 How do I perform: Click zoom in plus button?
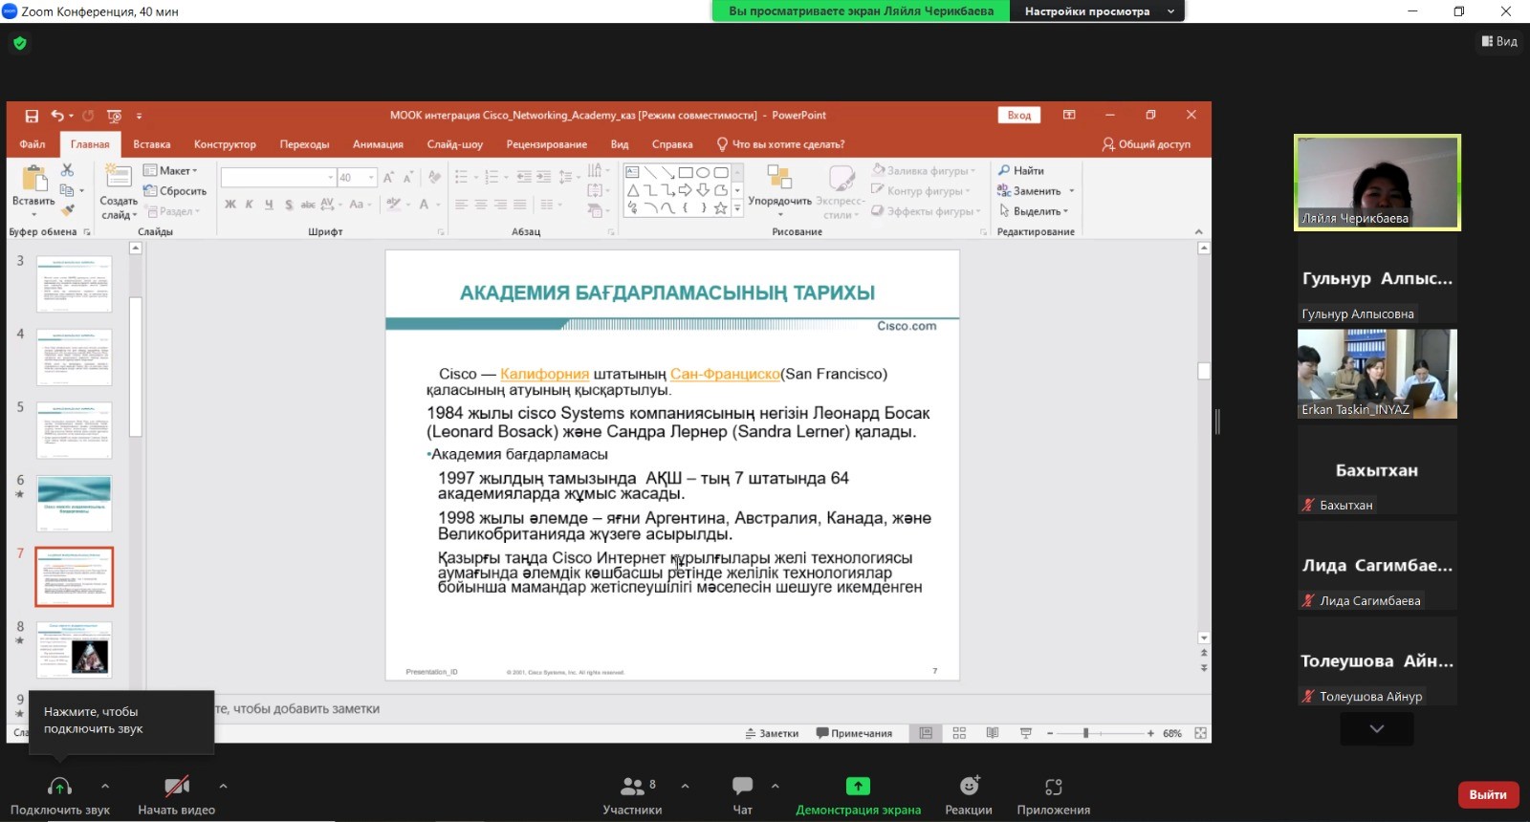(x=1150, y=733)
